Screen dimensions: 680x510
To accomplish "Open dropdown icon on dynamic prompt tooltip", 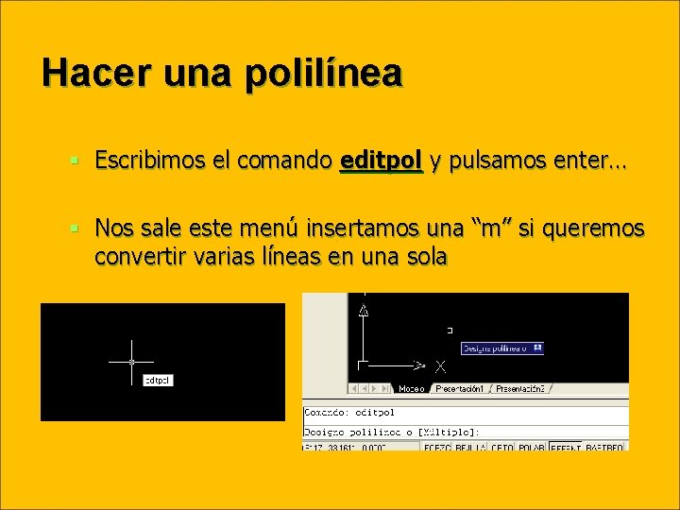I will click(537, 348).
